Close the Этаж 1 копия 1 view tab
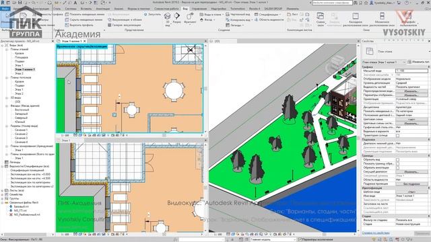The height and width of the screenshot is (242, 431). [x=85, y=41]
